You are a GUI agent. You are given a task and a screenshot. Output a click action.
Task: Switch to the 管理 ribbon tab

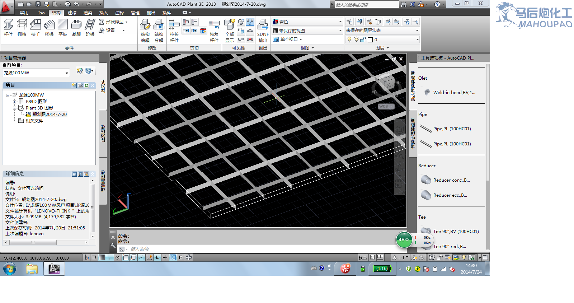(x=135, y=13)
